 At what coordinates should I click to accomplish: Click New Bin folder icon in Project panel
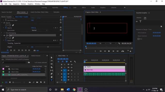click(37, 82)
